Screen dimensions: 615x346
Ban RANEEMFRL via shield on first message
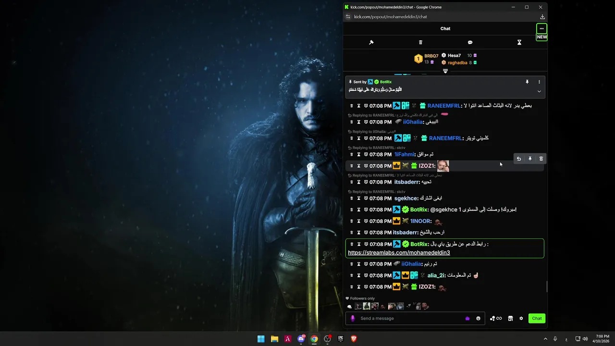[x=366, y=106]
